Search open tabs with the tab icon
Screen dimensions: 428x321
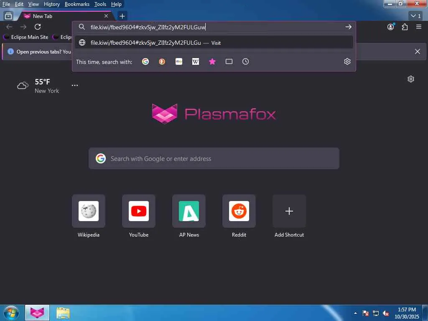pos(229,62)
